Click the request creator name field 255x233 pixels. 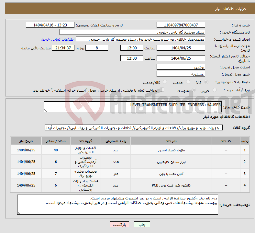(x=140, y=39)
